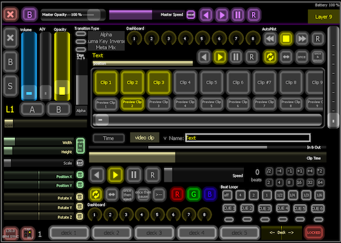This screenshot has height=243, width=341.
Task: Turn Beat Loopr off
Action: tap(227, 195)
